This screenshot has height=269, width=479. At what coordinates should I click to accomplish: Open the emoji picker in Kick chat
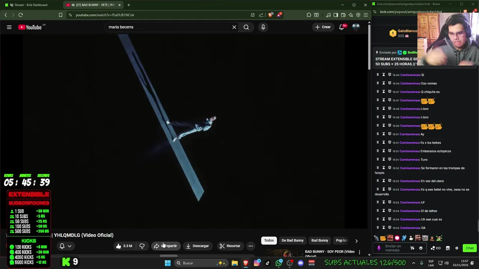click(x=421, y=248)
